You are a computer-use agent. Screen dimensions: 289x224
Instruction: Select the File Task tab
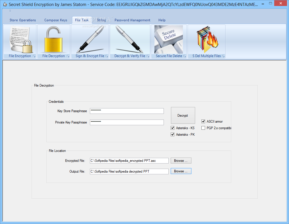(82, 20)
